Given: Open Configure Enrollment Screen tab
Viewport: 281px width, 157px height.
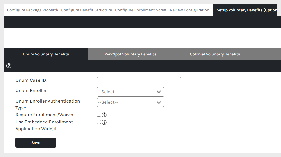Looking at the screenshot, I should pos(140,10).
